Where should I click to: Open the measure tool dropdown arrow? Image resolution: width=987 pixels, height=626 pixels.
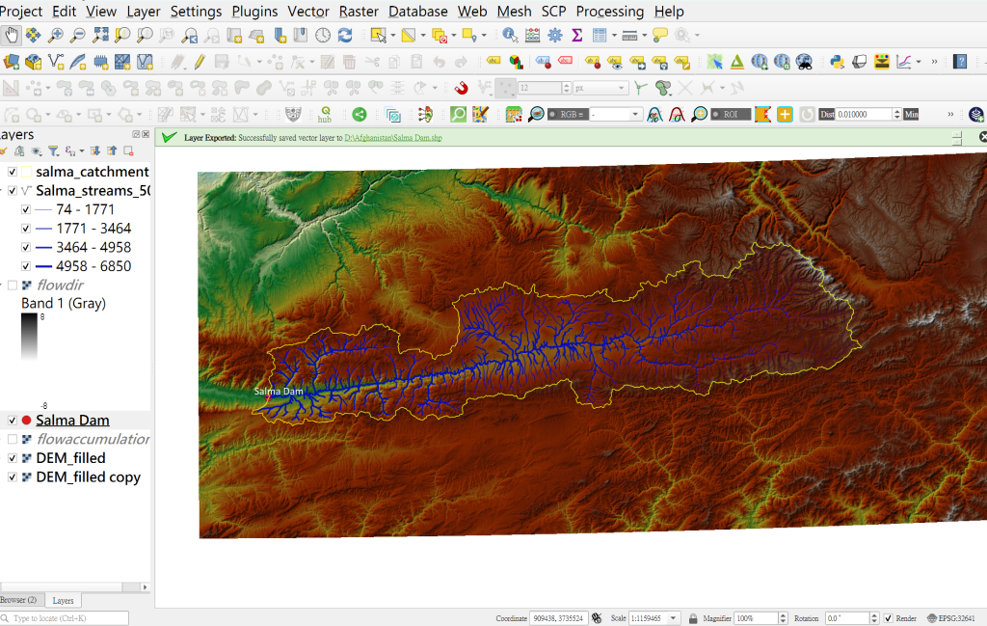[x=644, y=36]
